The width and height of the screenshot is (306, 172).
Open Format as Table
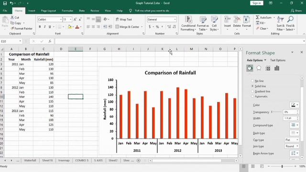[203, 23]
